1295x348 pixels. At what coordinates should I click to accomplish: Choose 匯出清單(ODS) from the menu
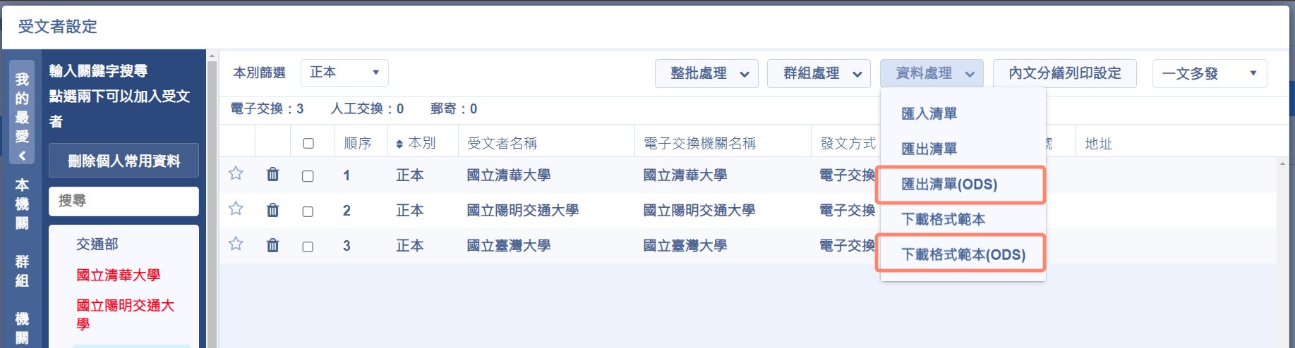(x=949, y=185)
